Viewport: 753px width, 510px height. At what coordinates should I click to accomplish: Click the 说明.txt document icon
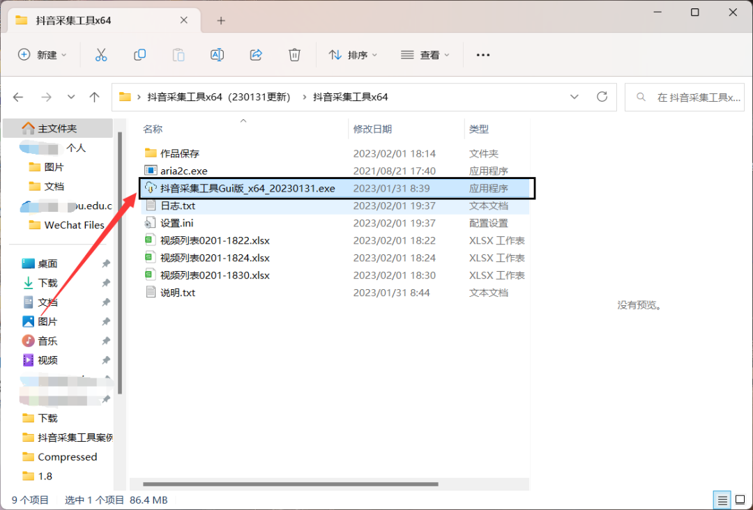tap(151, 292)
